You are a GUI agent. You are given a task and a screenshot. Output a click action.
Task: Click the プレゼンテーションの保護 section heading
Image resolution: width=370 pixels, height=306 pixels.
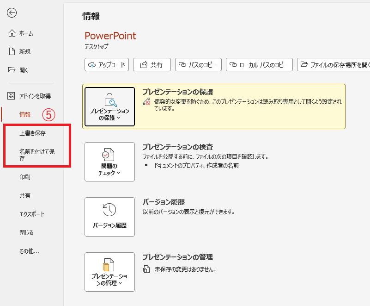(178, 92)
